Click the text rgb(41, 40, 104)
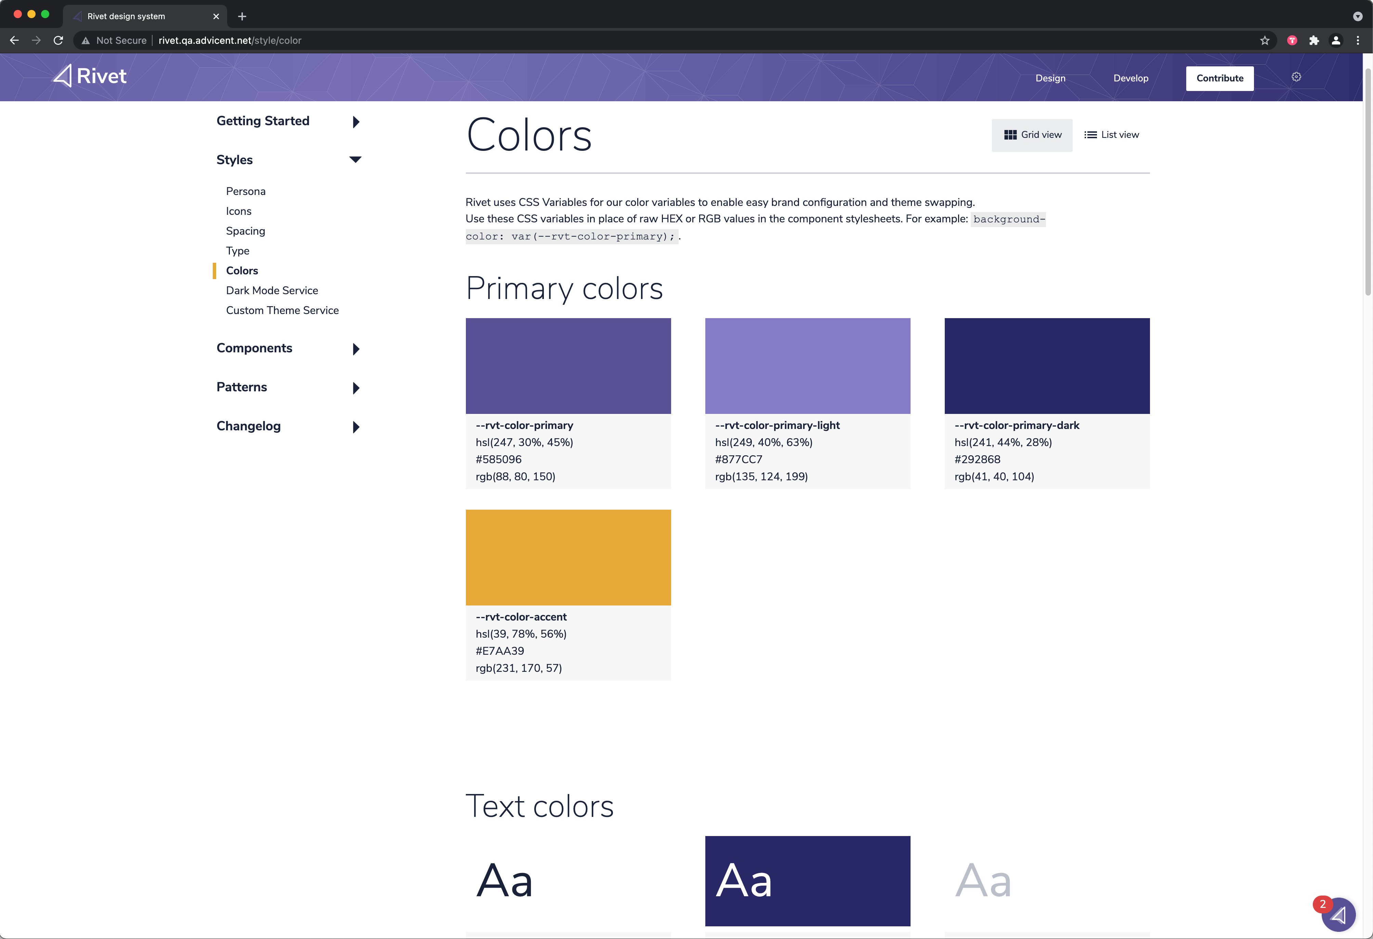 [x=994, y=476]
